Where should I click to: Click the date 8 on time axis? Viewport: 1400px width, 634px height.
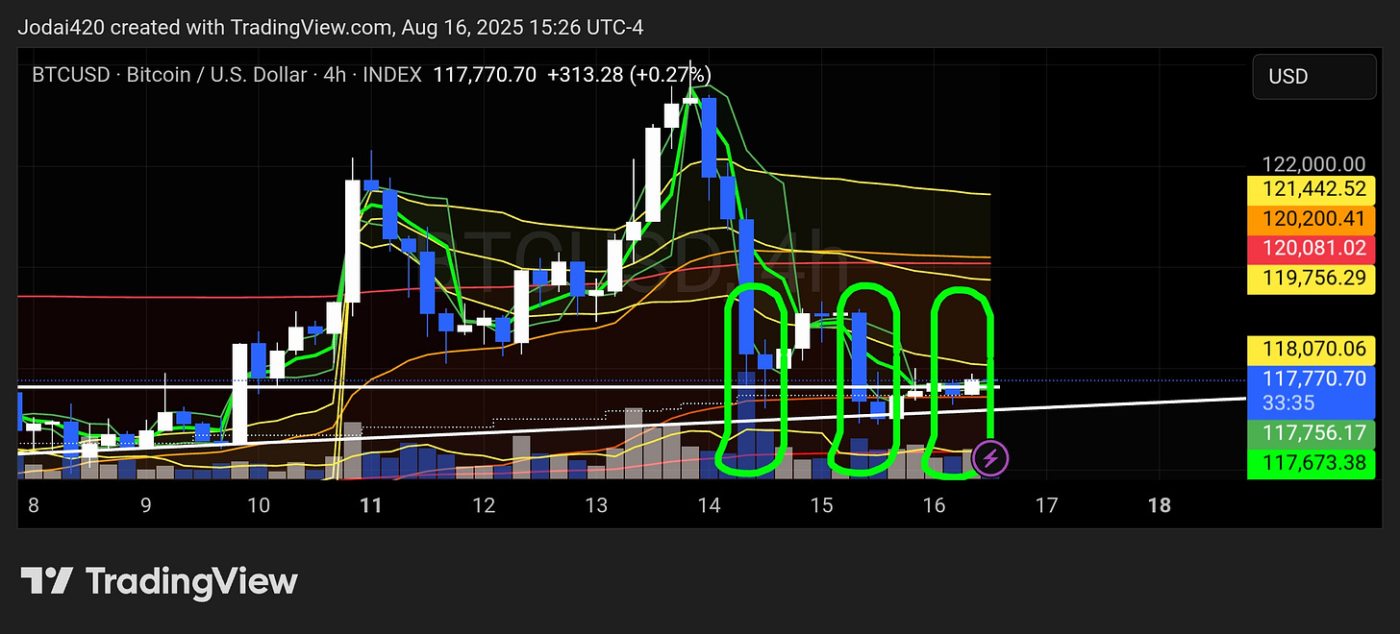tap(34, 504)
